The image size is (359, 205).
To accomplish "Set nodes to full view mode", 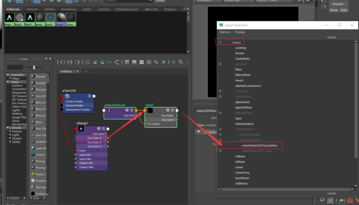I will pos(142,62).
